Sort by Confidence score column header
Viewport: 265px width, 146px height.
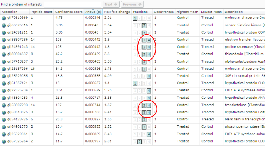[x=69, y=12]
